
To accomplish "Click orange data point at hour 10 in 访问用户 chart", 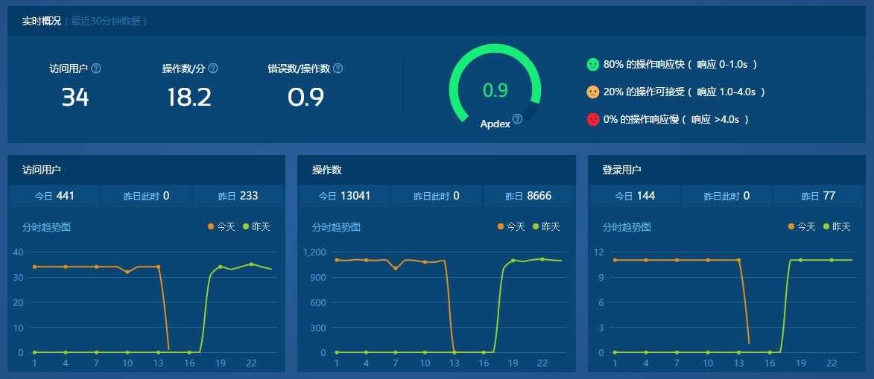I will (x=127, y=272).
